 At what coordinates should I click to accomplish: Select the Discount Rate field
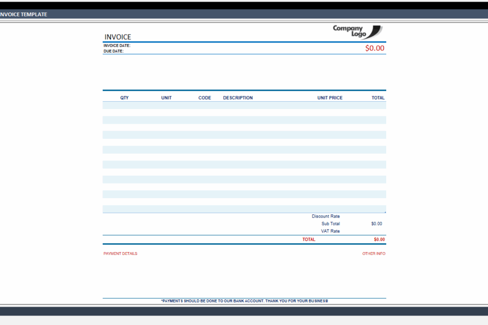click(326, 216)
